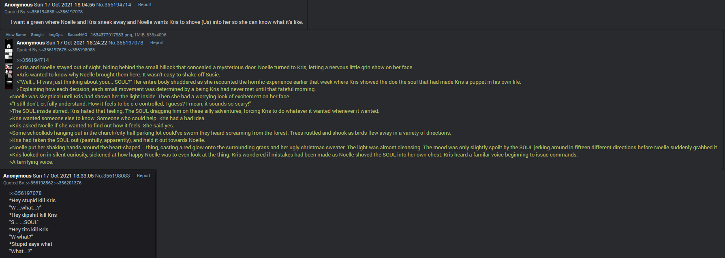The height and width of the screenshot is (258, 725).
Task: Click post number No.356198083
Action: [x=112, y=176]
